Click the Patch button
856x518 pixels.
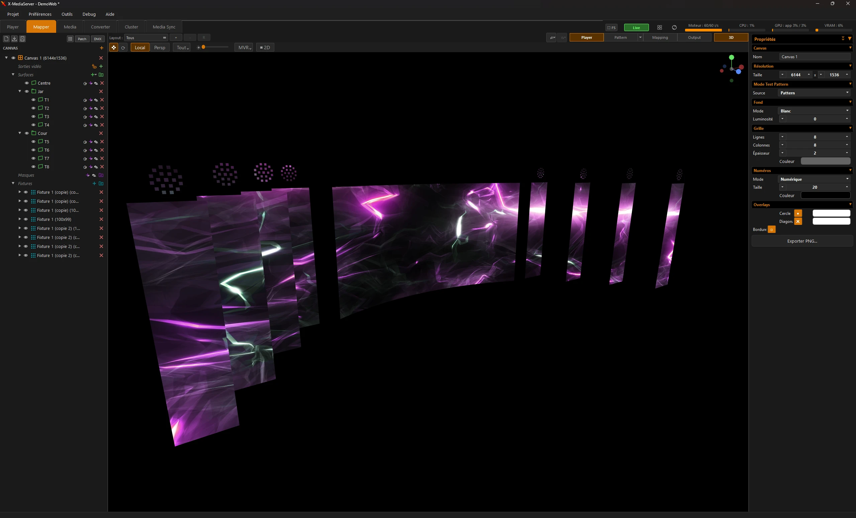[x=82, y=39]
